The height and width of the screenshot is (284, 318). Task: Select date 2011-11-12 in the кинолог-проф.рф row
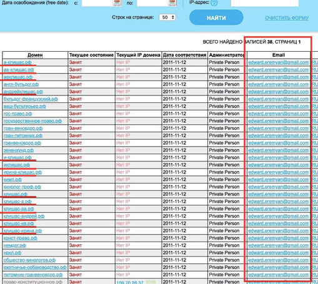click(x=174, y=187)
